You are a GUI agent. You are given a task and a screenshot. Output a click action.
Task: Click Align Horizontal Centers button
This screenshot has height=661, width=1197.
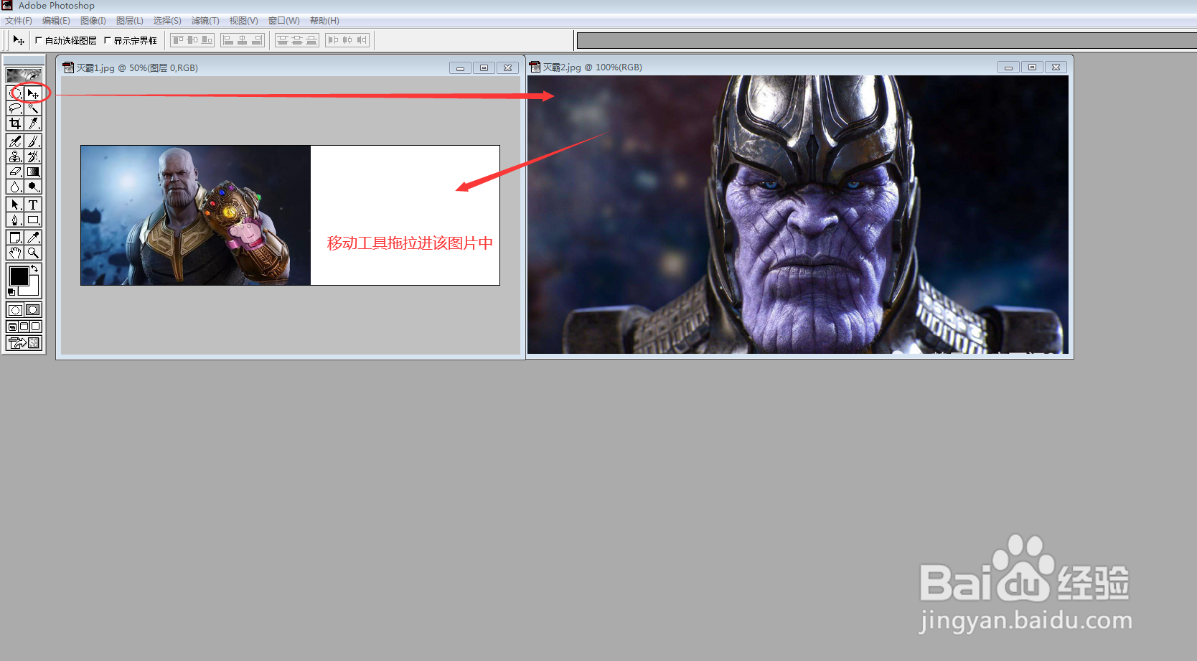pyautogui.click(x=243, y=40)
